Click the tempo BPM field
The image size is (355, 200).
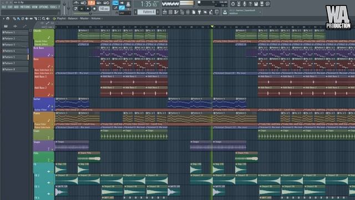pyautogui.click(x=104, y=9)
